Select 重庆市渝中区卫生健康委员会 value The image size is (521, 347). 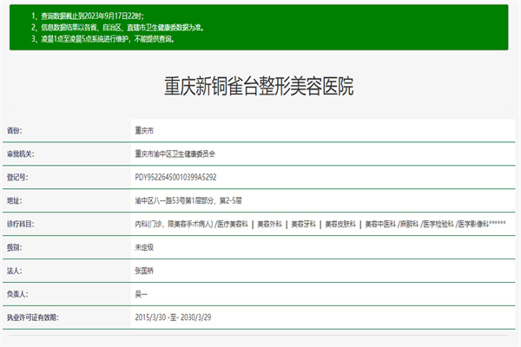tap(175, 154)
